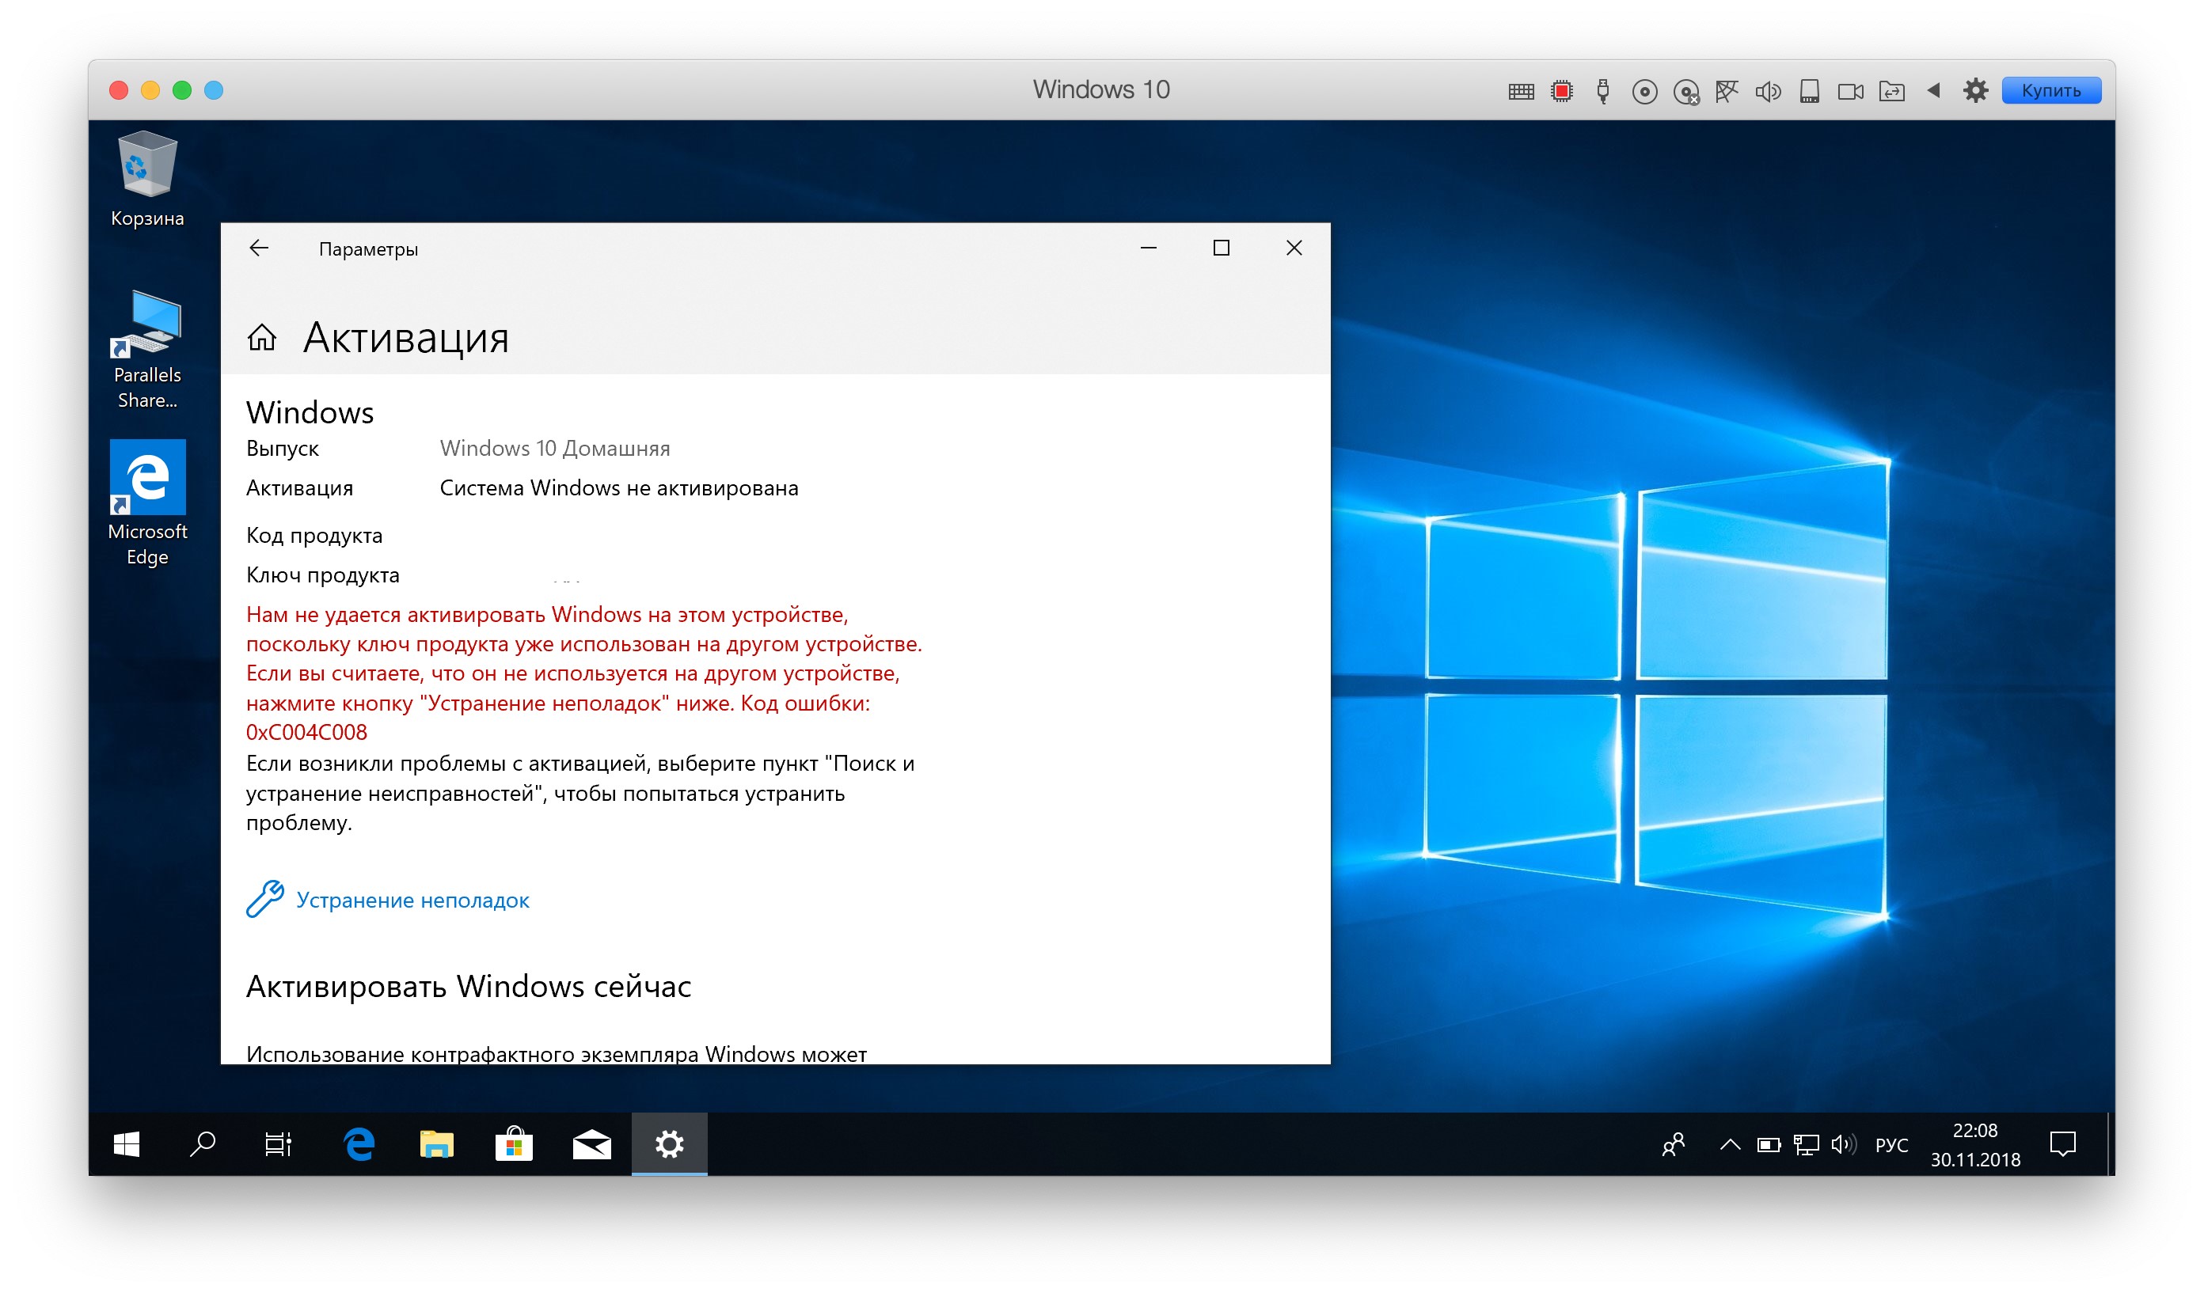This screenshot has width=2204, height=1293.
Task: Open the Устранение неполадок link
Action: (412, 900)
